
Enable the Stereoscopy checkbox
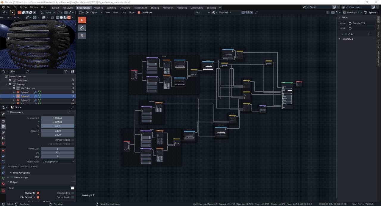coord(12,177)
